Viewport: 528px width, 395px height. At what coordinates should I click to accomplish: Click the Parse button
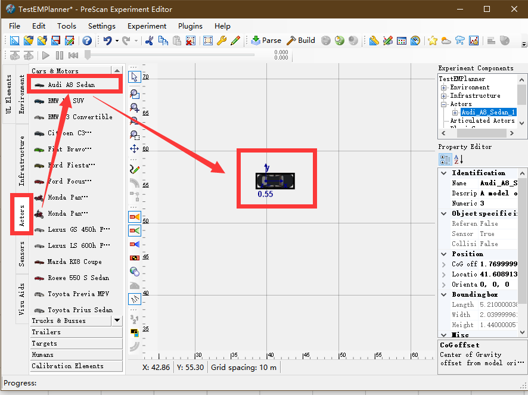point(266,41)
